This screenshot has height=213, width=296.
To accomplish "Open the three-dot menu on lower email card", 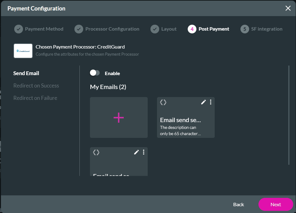I will (x=143, y=152).
